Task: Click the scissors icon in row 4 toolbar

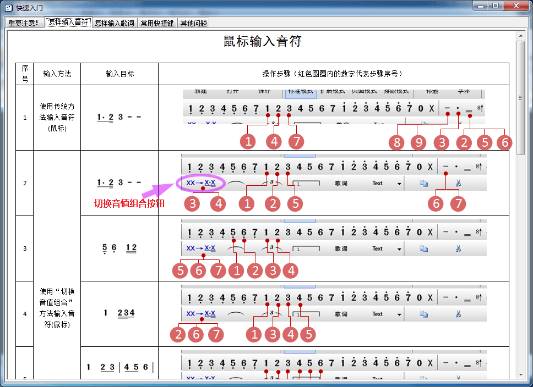Action: [458, 314]
